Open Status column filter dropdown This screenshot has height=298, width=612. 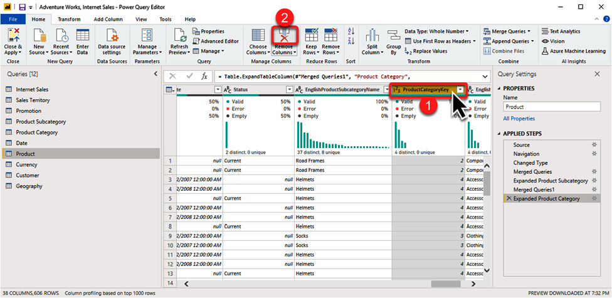289,90
